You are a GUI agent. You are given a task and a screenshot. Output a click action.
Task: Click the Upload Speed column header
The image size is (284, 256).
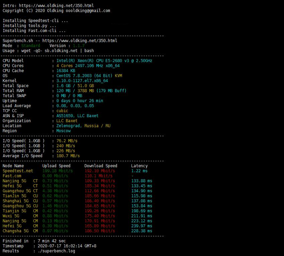[56, 166]
